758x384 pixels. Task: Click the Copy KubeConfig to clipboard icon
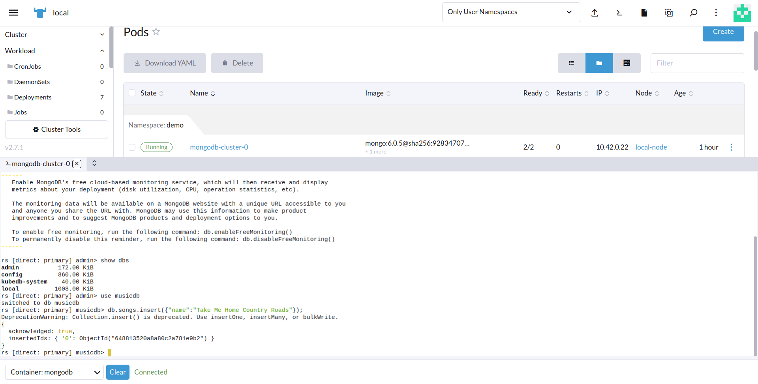(x=669, y=13)
